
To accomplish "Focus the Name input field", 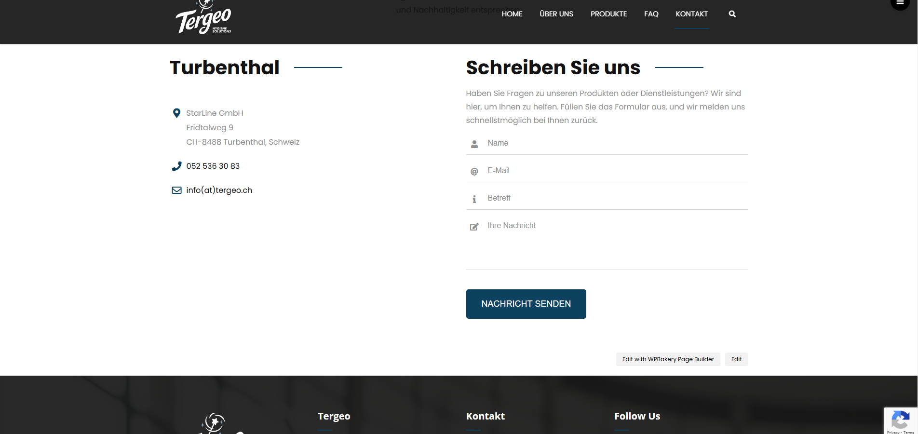I will pos(607,143).
